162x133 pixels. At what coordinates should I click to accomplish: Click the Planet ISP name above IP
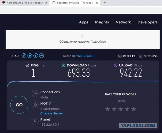pyautogui.click(x=45, y=119)
